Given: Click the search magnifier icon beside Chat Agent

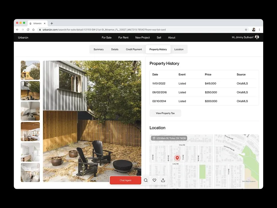Looking at the screenshot, I should point(146,180).
